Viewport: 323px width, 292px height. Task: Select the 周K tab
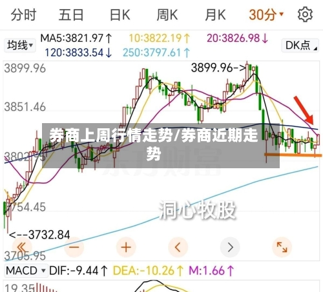click(x=167, y=15)
